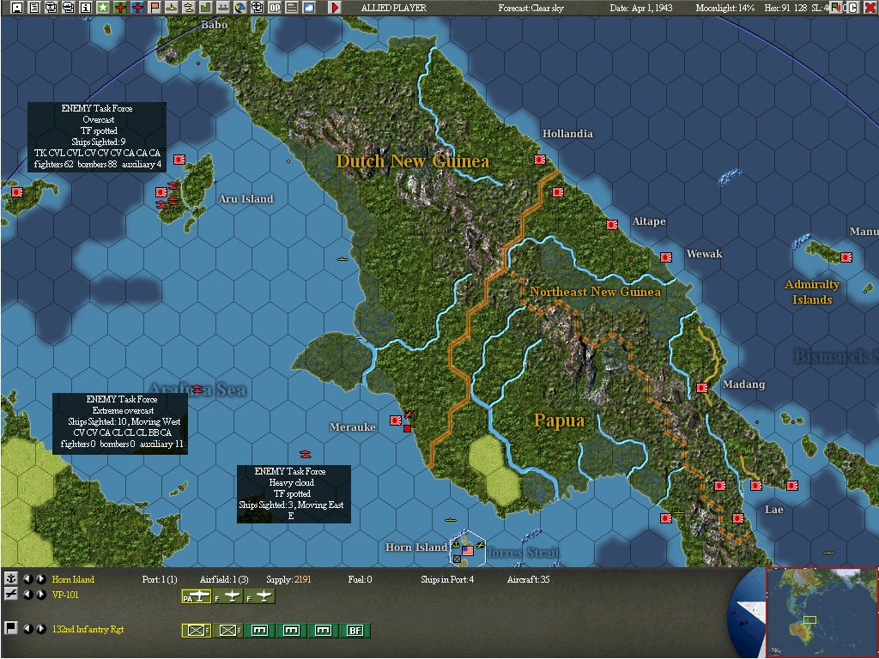Select the third engineer unit icon
This screenshot has width=879, height=659.
[x=324, y=631]
